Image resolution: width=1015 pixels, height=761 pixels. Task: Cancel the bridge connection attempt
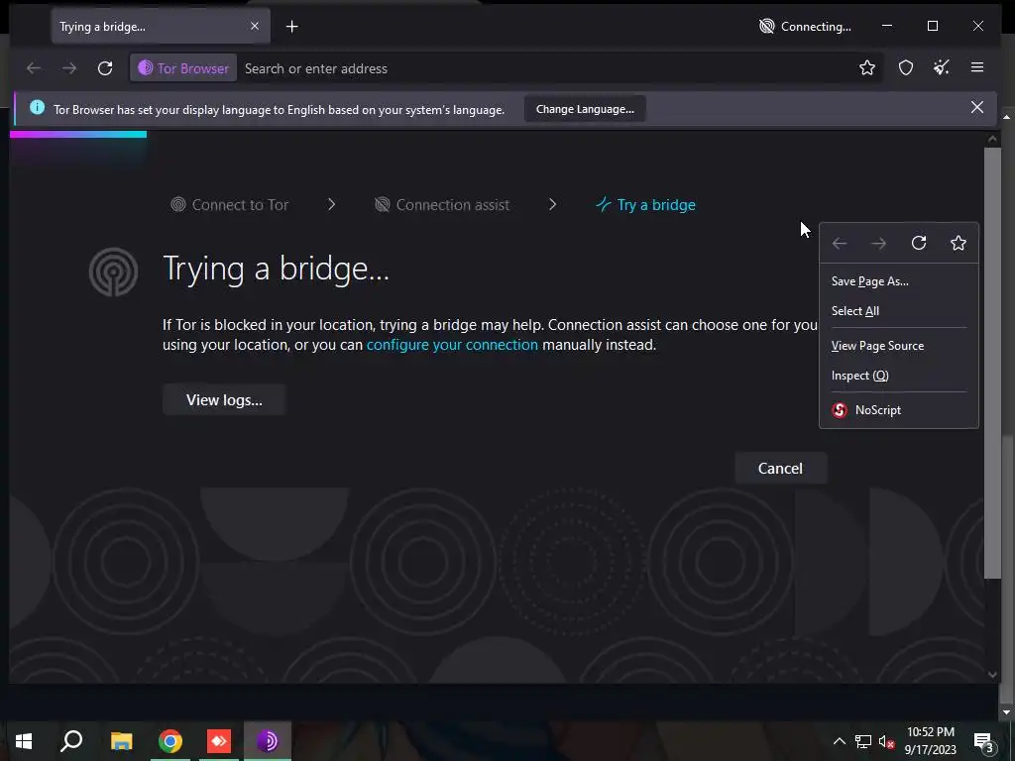(x=780, y=468)
